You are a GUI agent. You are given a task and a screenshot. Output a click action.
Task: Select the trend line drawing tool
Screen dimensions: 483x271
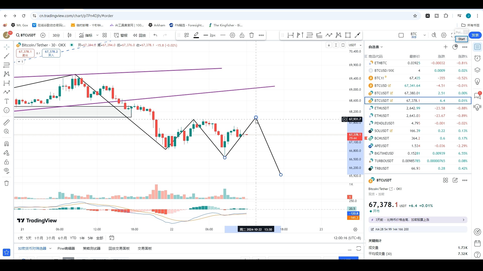(x=7, y=56)
